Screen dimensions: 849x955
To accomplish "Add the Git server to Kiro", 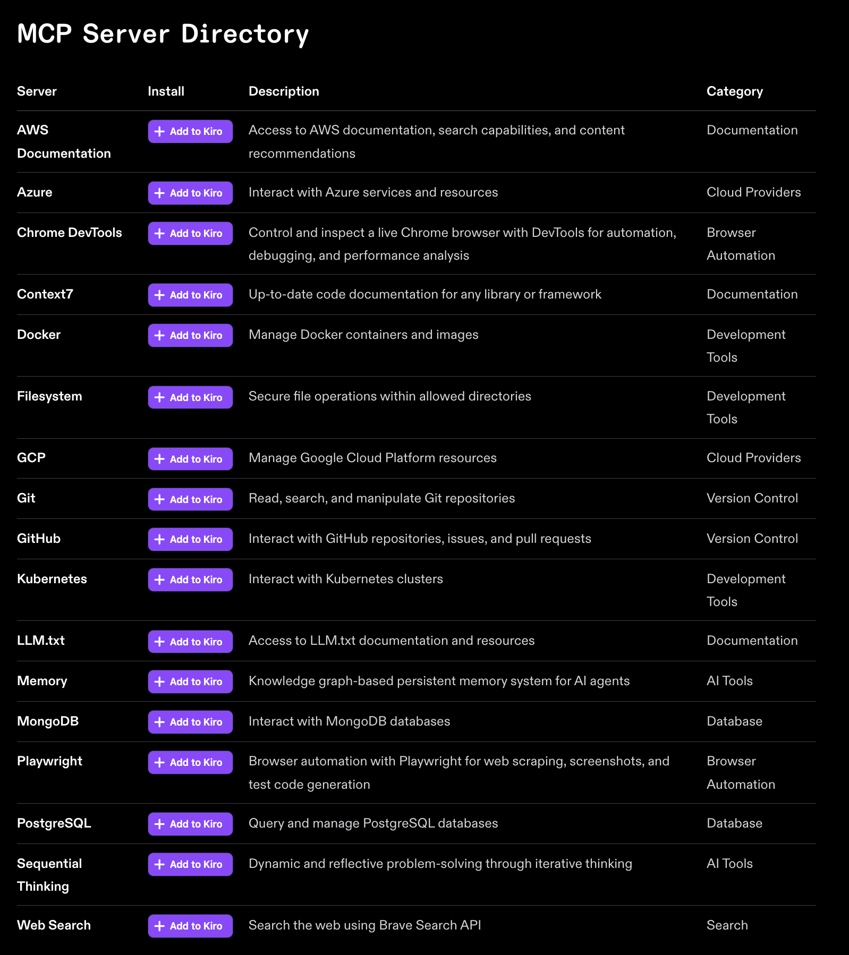I will [190, 499].
